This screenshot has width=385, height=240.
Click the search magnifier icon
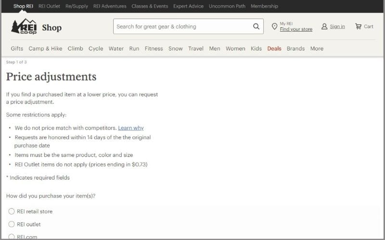[x=256, y=26]
